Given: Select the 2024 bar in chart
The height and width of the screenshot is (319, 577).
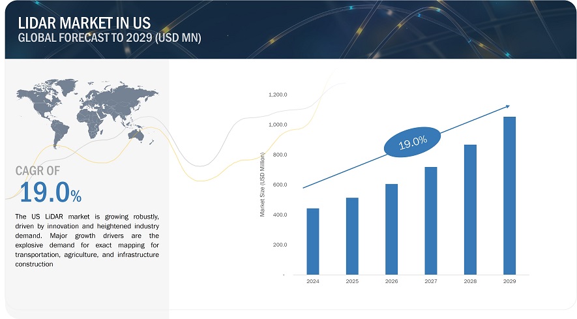Looking at the screenshot, I should [x=312, y=241].
